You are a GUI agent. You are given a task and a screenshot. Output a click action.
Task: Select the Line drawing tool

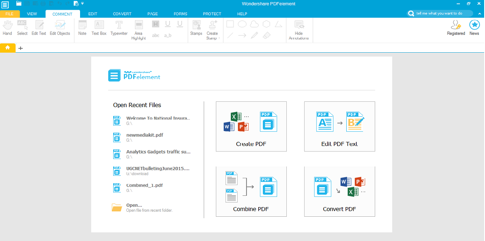pyautogui.click(x=230, y=36)
